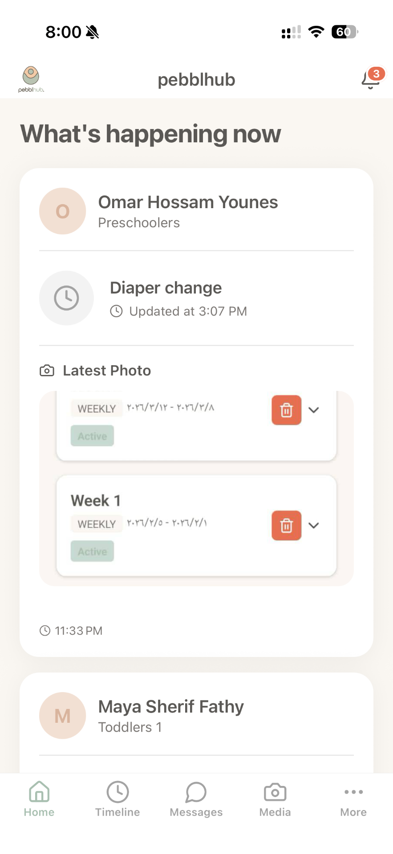Delete the Week 1 plan via trash icon
The height and width of the screenshot is (854, 393).
287,525
